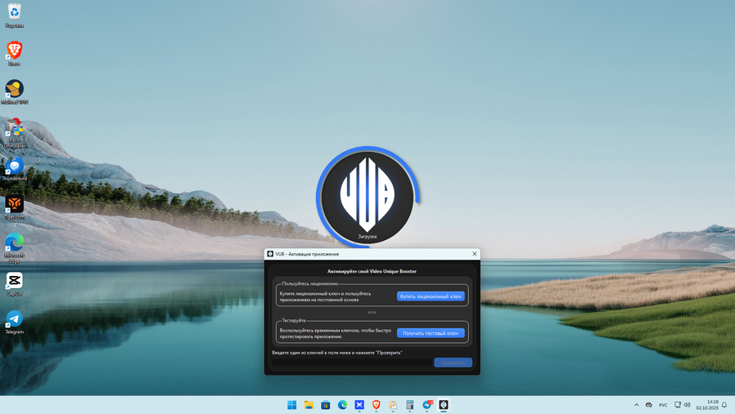Open the Windows Start menu
This screenshot has width=735, height=414.
tap(292, 405)
